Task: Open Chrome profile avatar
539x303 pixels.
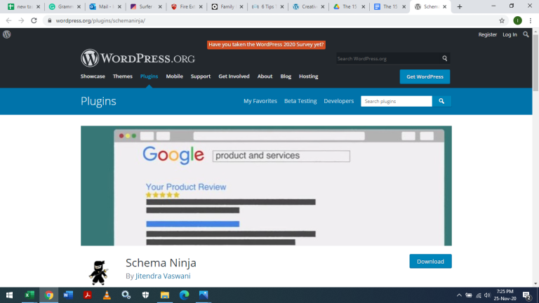Action: 517,20
